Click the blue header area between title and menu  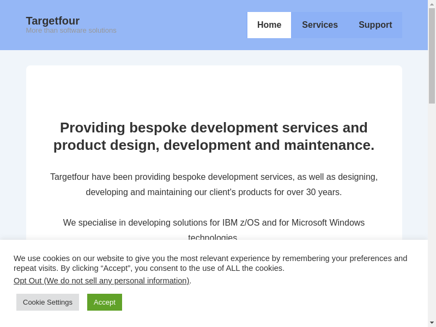click(180, 25)
